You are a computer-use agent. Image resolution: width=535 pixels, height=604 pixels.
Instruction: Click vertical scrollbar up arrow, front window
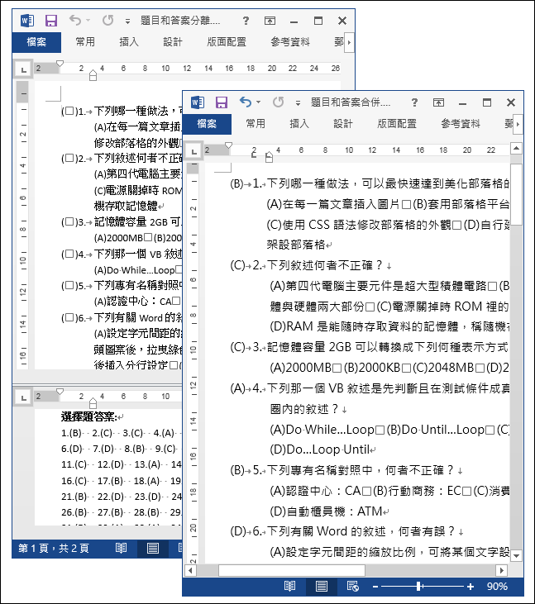517,148
